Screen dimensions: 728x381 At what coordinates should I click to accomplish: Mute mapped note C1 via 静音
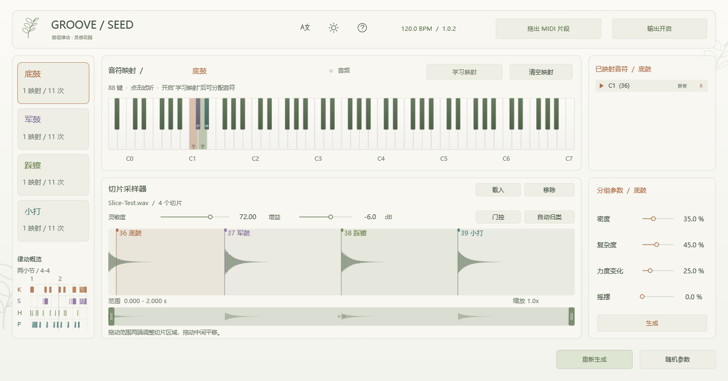[x=682, y=86]
